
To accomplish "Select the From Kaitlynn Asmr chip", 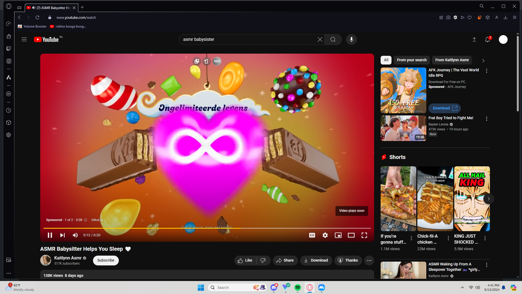I will pyautogui.click(x=452, y=60).
